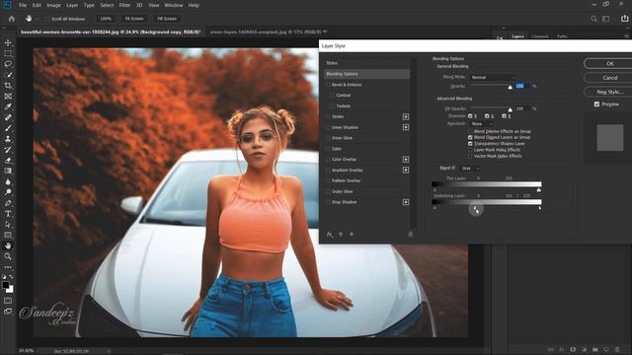
Task: Enable the Color Overlay style
Action: pyautogui.click(x=328, y=160)
